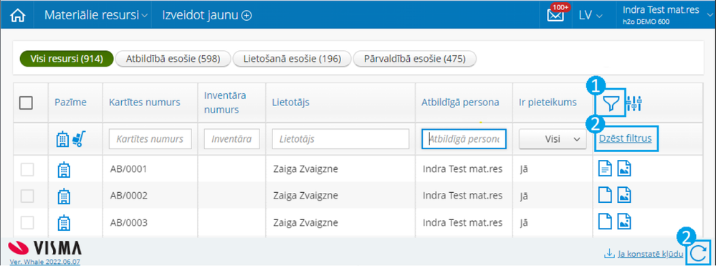Click building icon in AB/0003 row

point(63,223)
